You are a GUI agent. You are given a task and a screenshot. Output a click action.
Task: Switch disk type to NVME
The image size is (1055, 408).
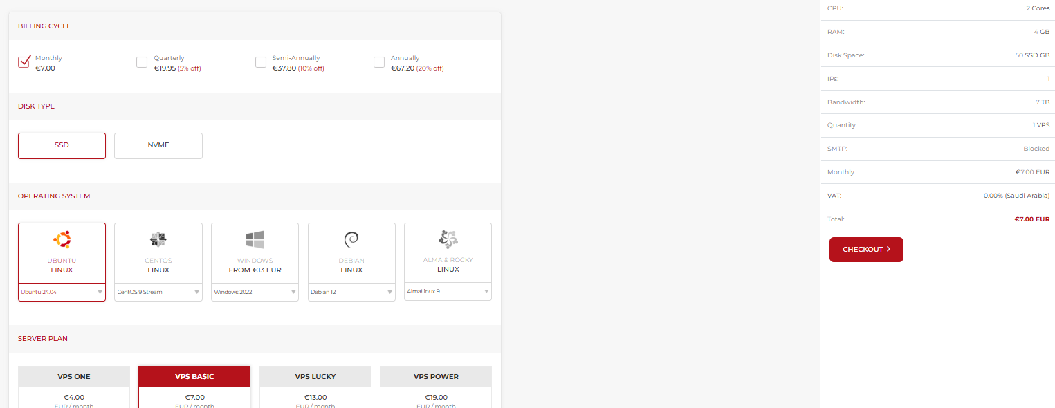pos(158,146)
